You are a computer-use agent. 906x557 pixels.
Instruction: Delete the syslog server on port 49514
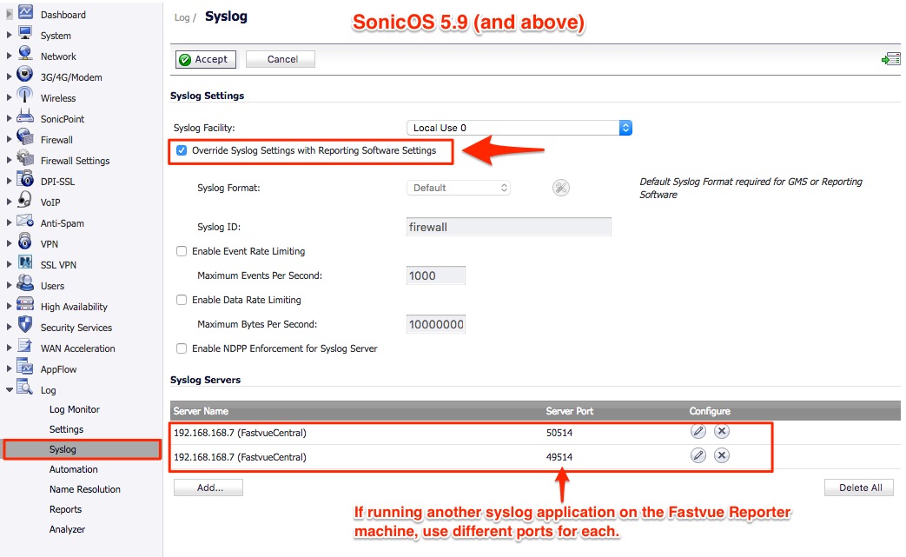tap(721, 455)
